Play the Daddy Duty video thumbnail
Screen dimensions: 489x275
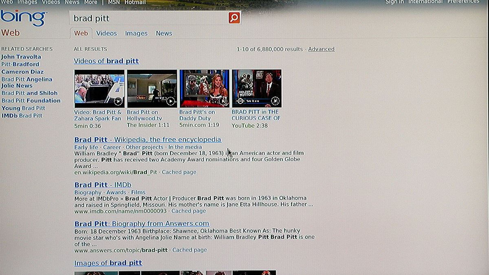[205, 88]
